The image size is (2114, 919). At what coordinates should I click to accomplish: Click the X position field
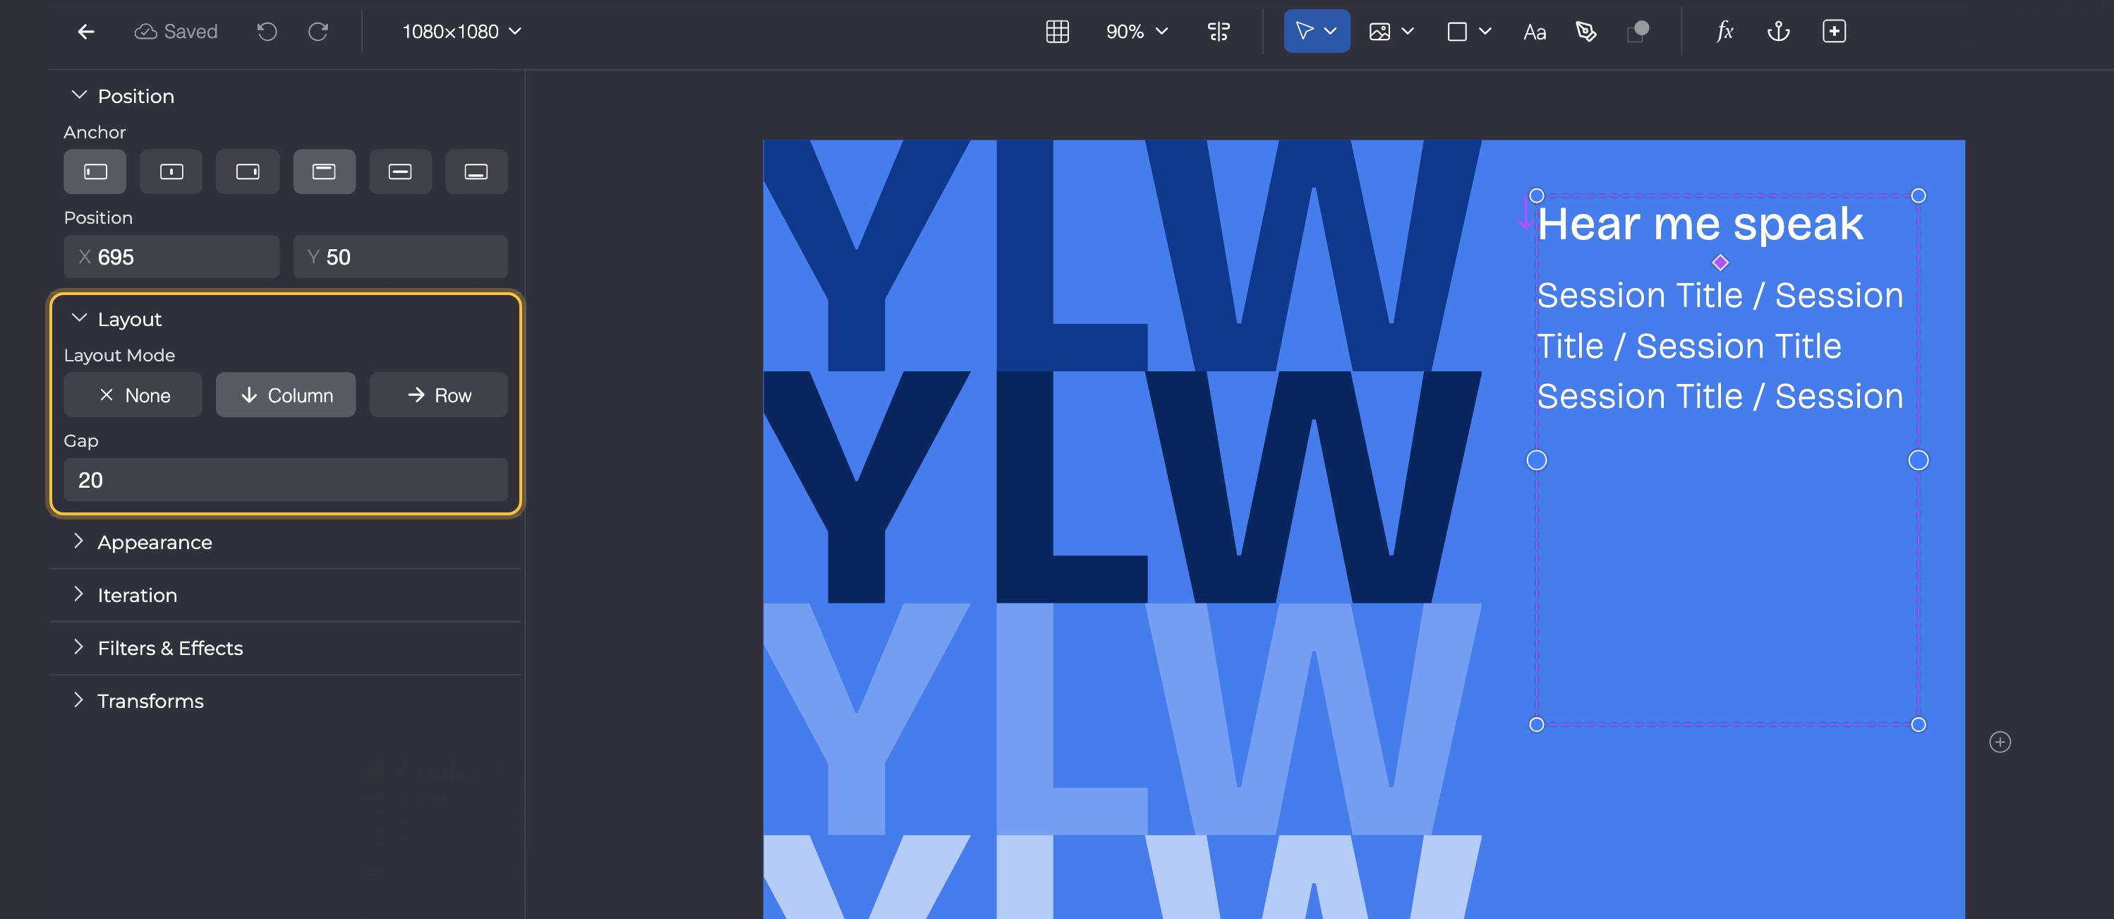pos(171,257)
